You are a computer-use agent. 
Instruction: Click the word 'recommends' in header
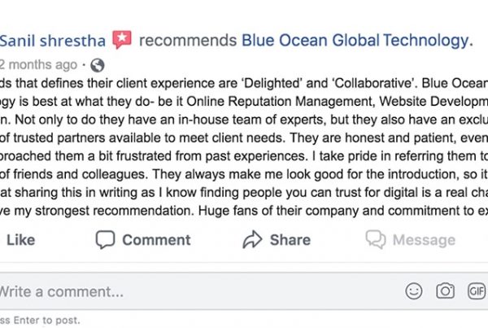(188, 41)
